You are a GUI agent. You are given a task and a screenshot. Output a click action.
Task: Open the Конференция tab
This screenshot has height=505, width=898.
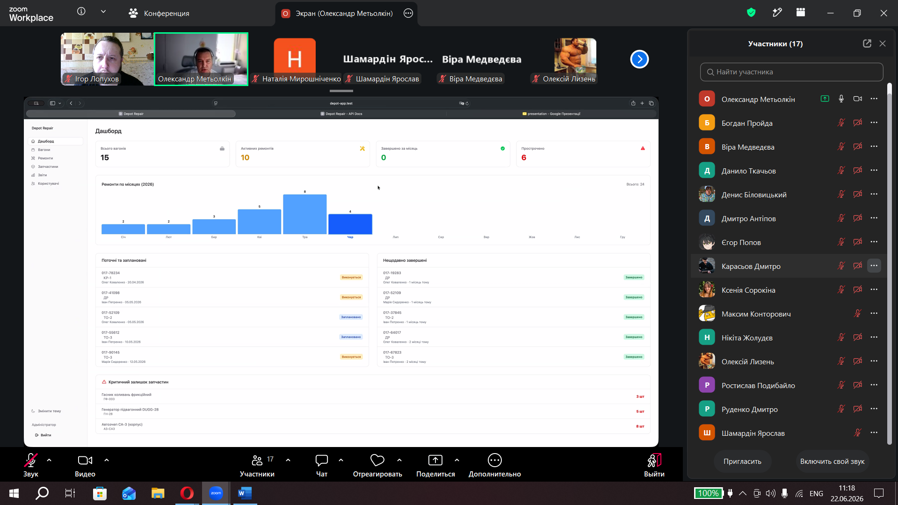pyautogui.click(x=159, y=13)
